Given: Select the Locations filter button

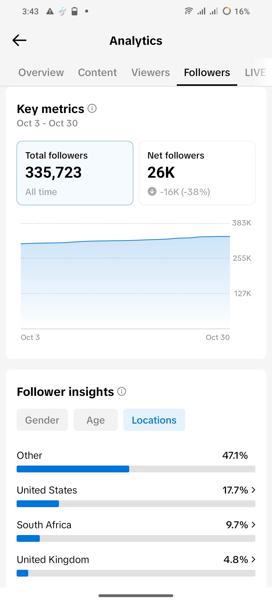Looking at the screenshot, I should 154,420.
